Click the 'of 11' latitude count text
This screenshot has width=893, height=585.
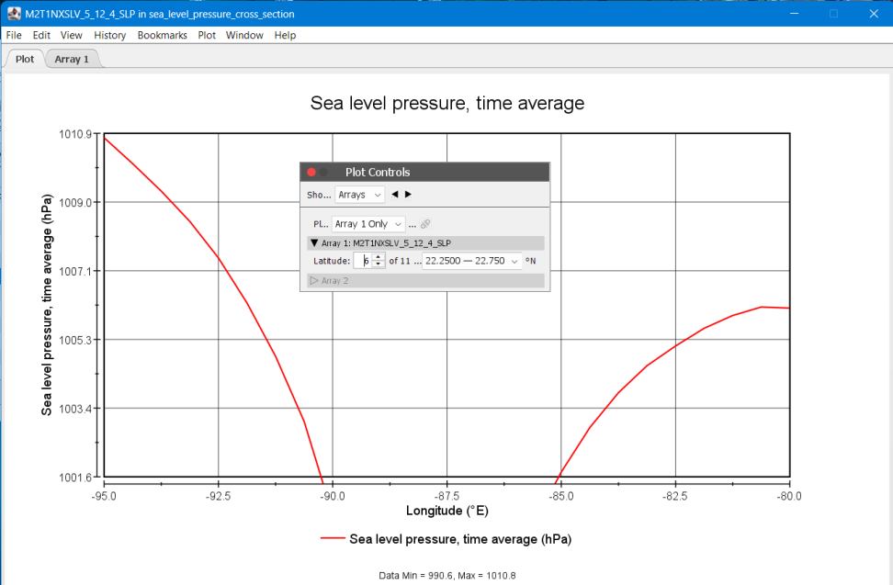coord(400,261)
